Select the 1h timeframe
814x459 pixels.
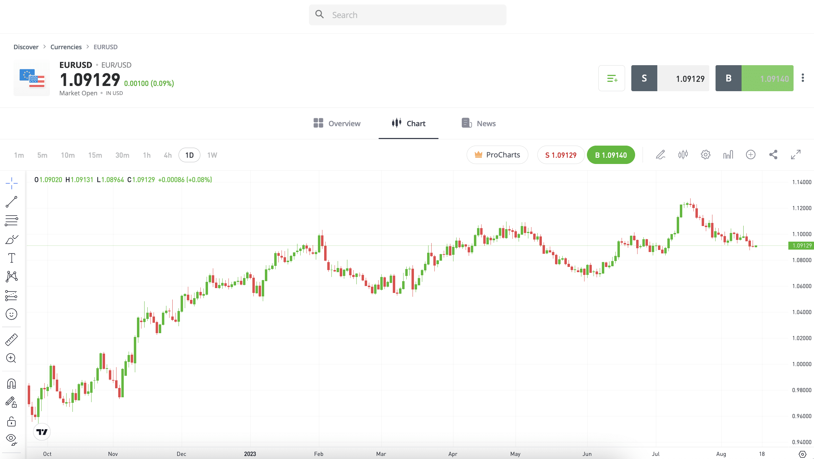(x=147, y=155)
